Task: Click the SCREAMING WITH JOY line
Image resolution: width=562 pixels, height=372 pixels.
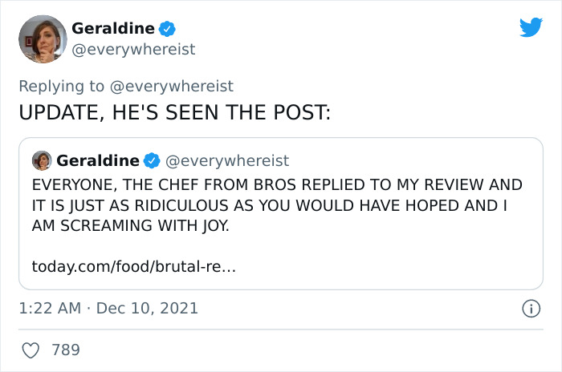Action: 131,226
